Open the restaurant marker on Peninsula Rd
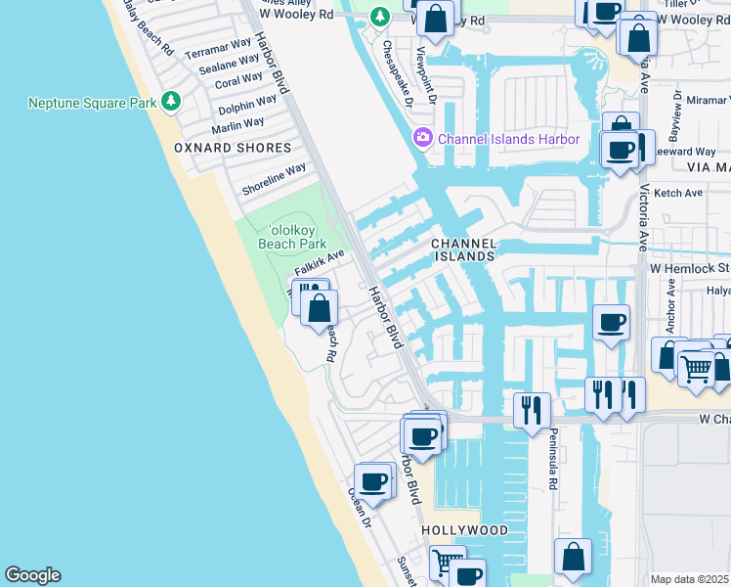This screenshot has width=731, height=587. (532, 407)
